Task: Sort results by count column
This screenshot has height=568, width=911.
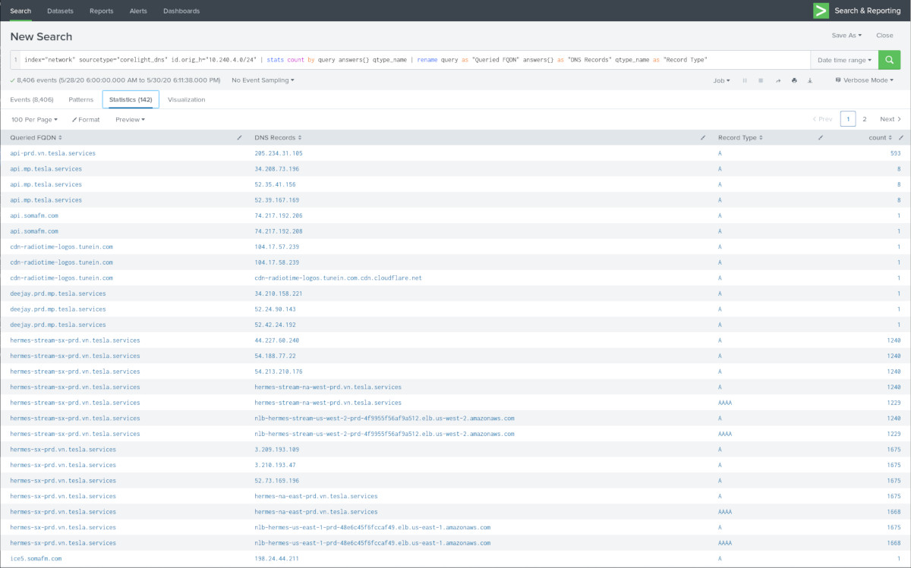Action: coord(881,138)
